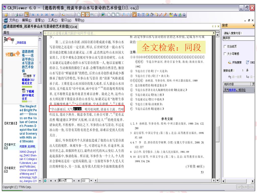Enable the 大小写敏感 checkbox
Viewport: 257px width, 193px height.
click(x=225, y=54)
